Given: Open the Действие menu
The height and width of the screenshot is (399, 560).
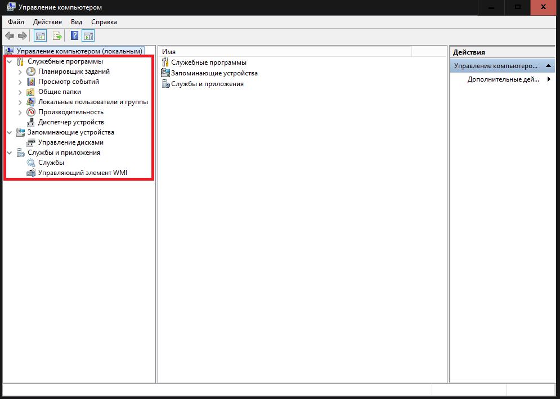Looking at the screenshot, I should 48,22.
